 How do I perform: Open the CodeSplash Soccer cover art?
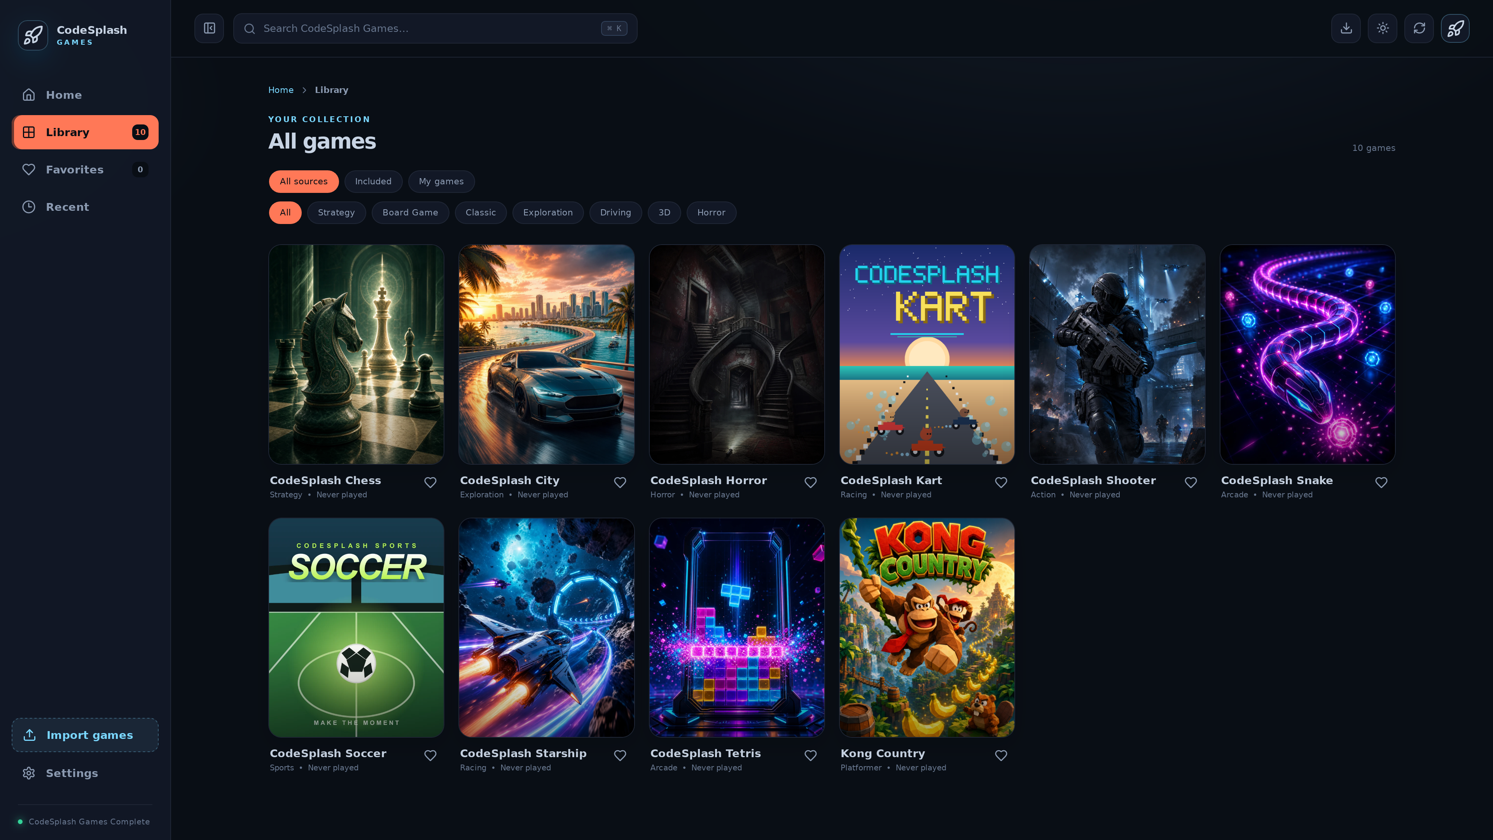[357, 628]
